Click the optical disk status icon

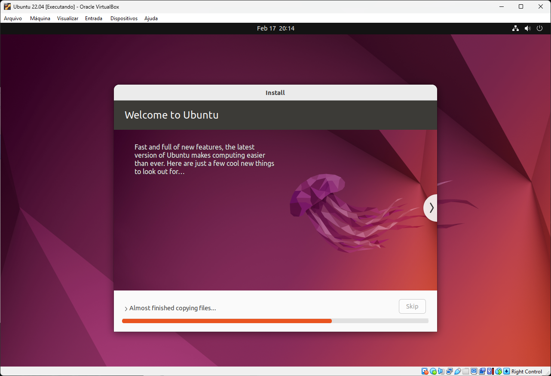(433, 371)
